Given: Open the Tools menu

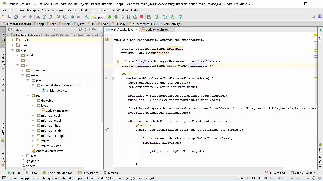Looking at the screenshot, I should (x=102, y=10).
